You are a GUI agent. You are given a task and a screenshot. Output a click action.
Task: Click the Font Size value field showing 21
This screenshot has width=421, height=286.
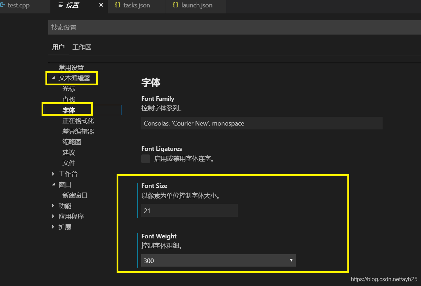coord(189,210)
